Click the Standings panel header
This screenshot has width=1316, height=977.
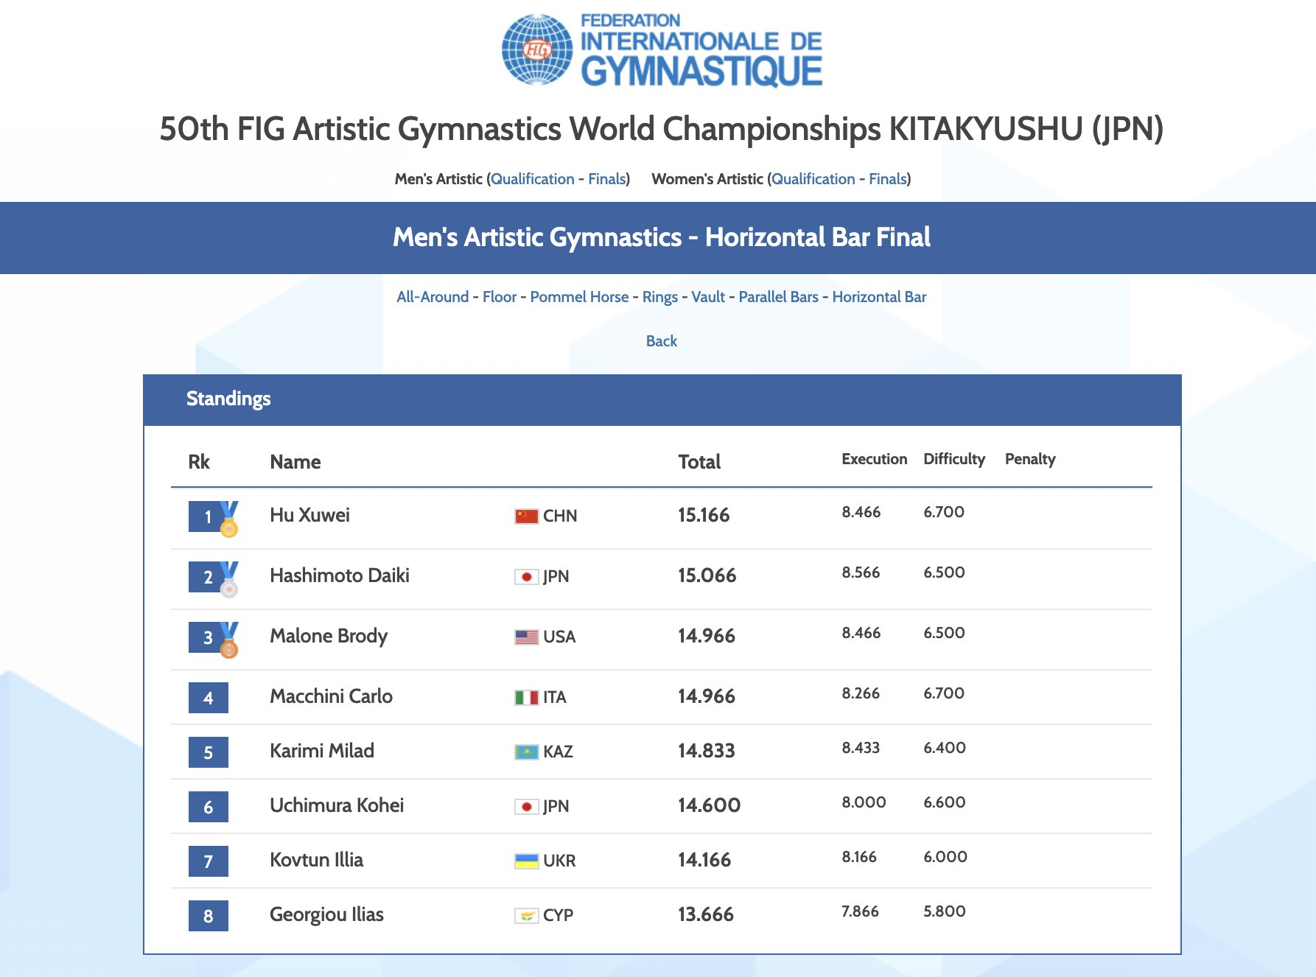coord(662,400)
